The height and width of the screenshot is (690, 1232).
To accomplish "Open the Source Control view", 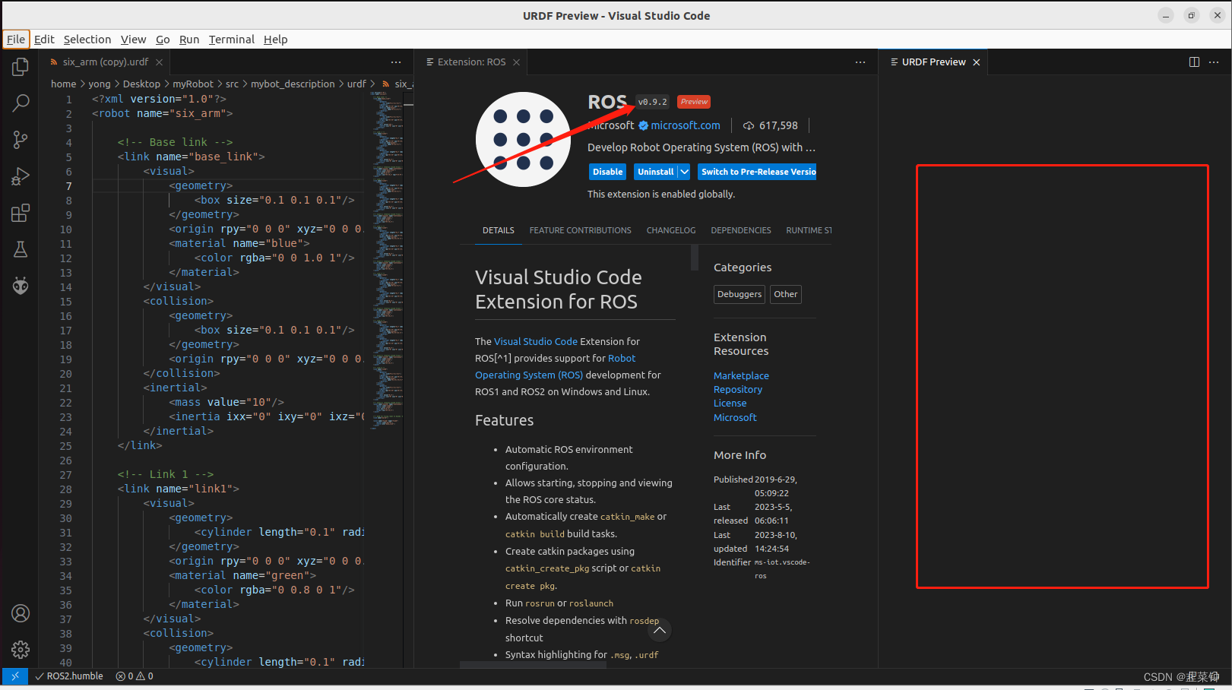I will coord(21,140).
